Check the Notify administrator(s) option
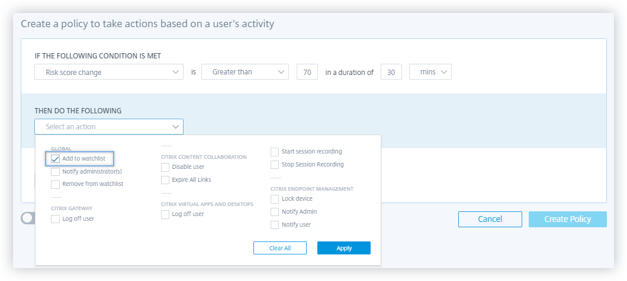The height and width of the screenshot is (281, 627). coord(56,172)
